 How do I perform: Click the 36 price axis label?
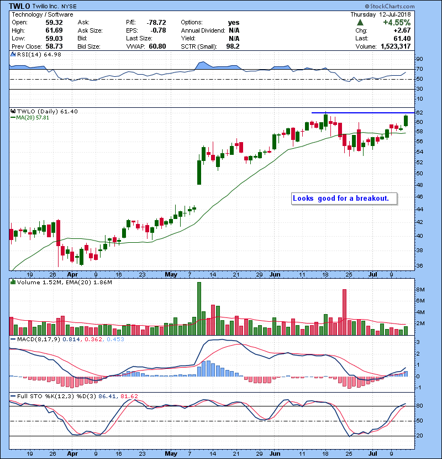coord(419,266)
